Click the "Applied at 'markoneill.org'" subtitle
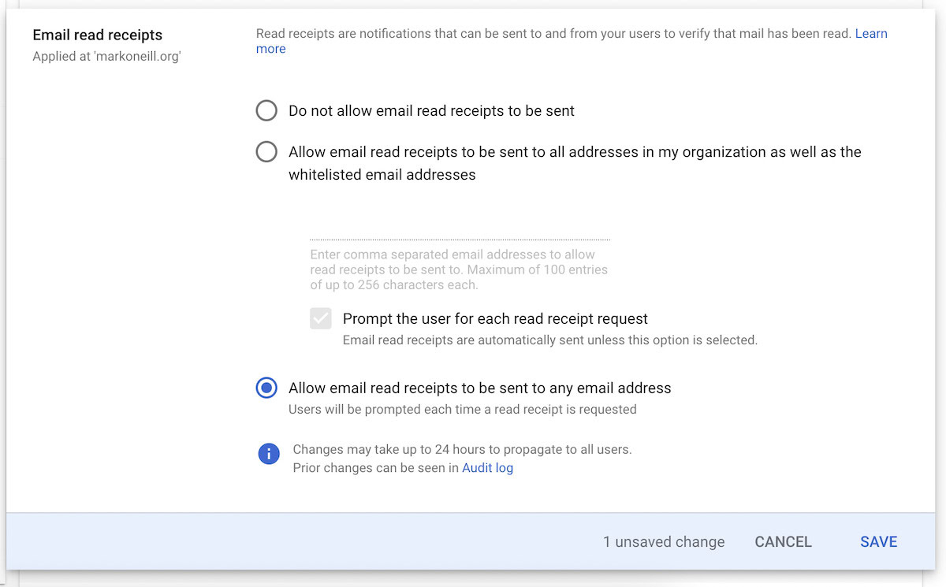946x587 pixels. pos(106,57)
